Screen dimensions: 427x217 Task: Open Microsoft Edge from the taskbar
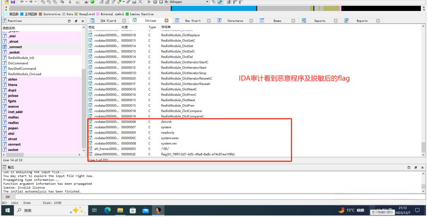coord(108,210)
